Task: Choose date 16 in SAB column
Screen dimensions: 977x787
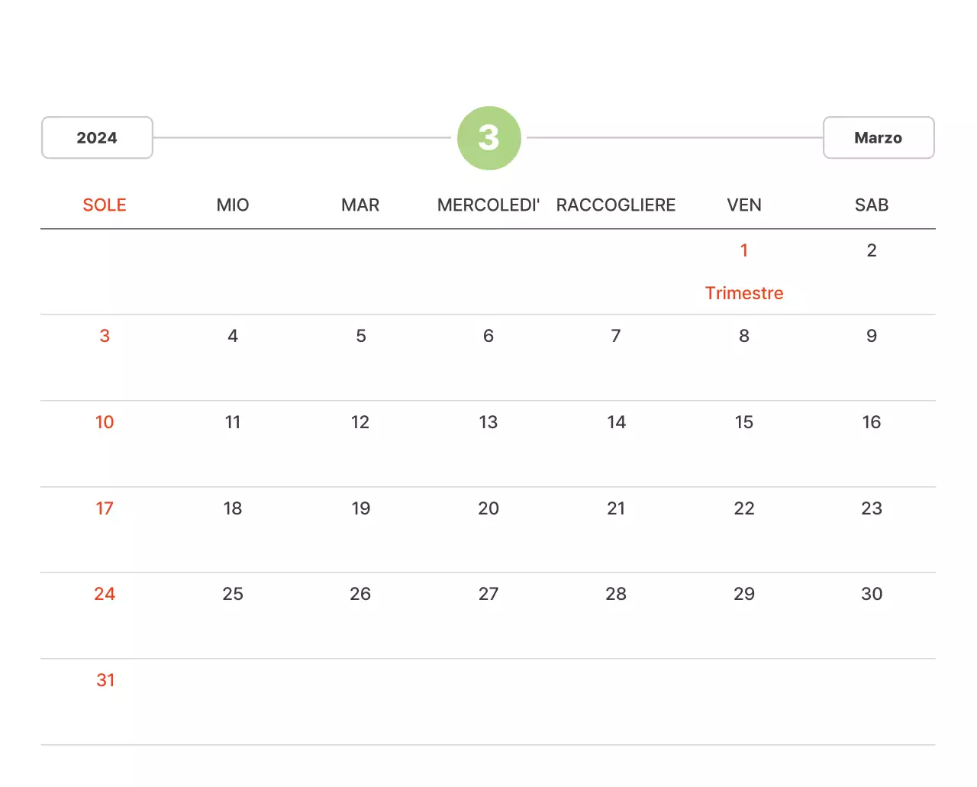Action: coord(871,422)
